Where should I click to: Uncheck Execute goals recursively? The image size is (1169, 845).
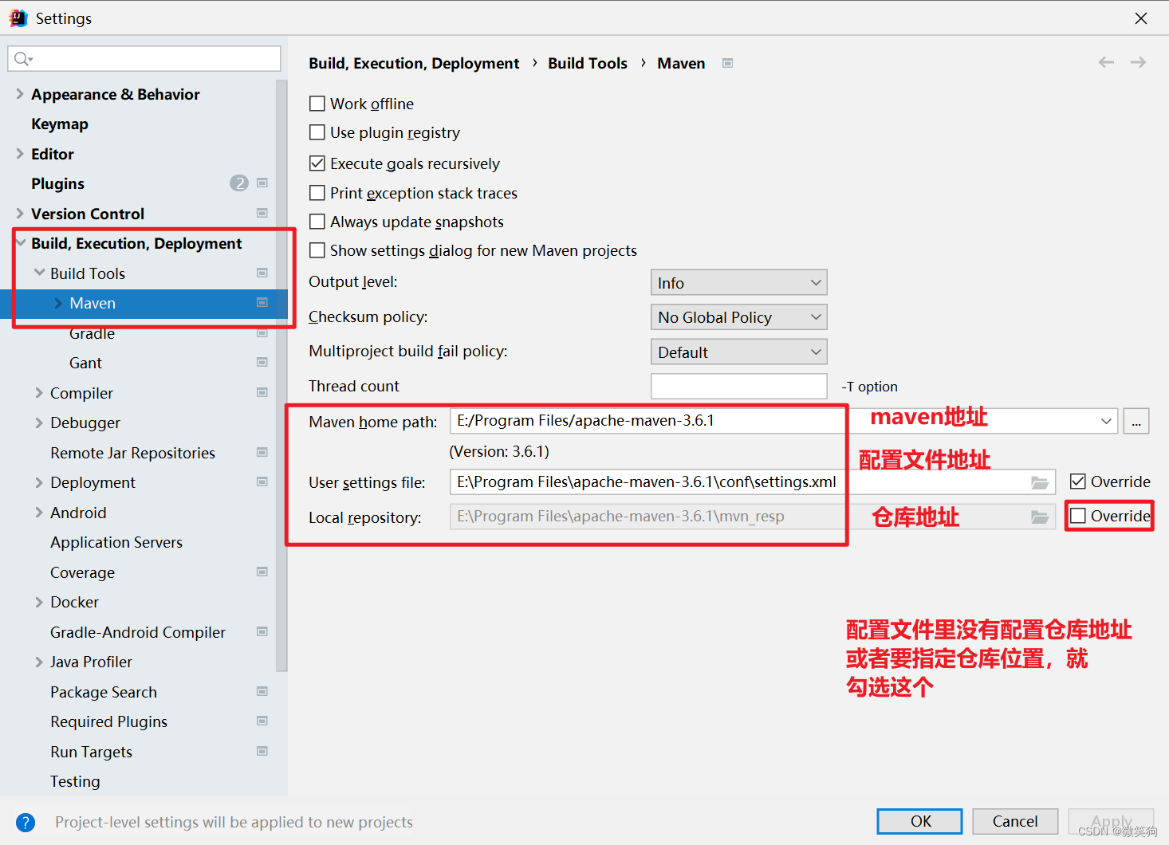point(317,163)
